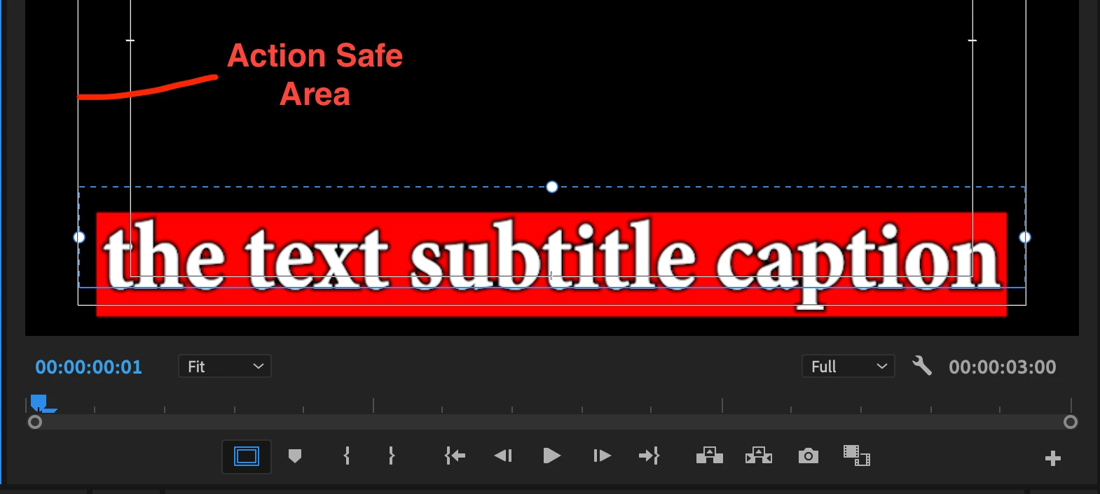This screenshot has height=494, width=1100.
Task: Open the Comparison View icon
Action: click(856, 456)
